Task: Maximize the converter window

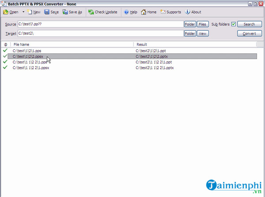Action: [256, 4]
